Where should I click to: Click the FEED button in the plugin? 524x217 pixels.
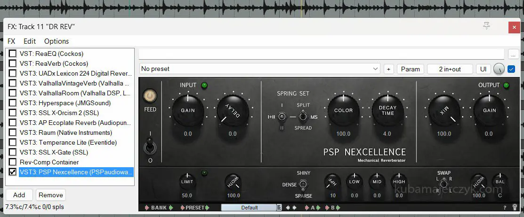pos(150,96)
